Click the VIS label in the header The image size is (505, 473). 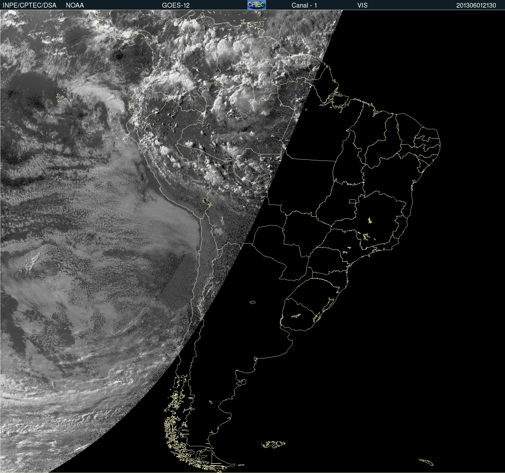(362, 5)
